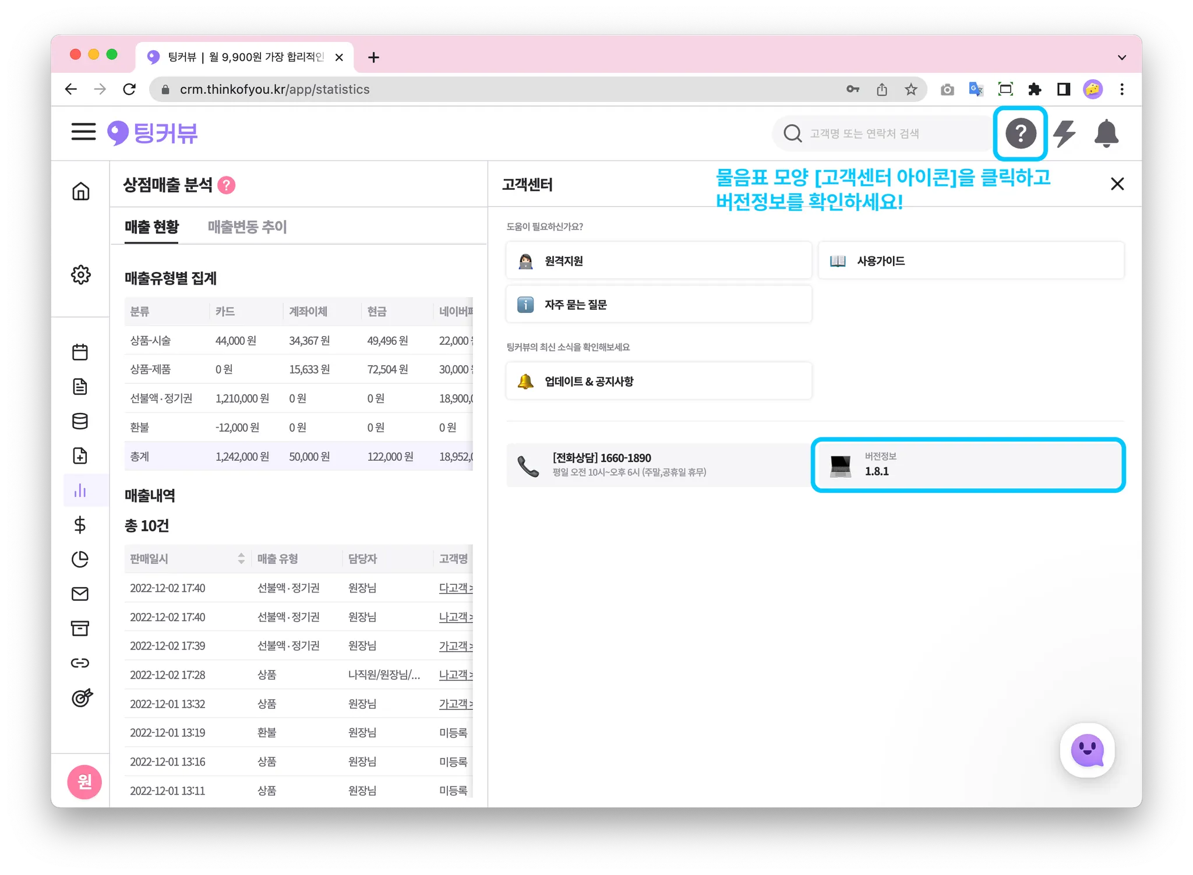Open the purple chatbot floating button

click(1087, 750)
